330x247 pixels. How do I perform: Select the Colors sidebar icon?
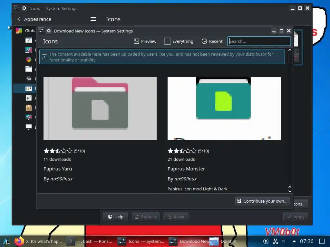coord(29,59)
